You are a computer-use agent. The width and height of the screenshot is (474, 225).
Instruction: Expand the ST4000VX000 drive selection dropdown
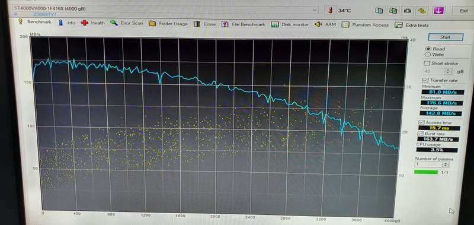(x=315, y=10)
